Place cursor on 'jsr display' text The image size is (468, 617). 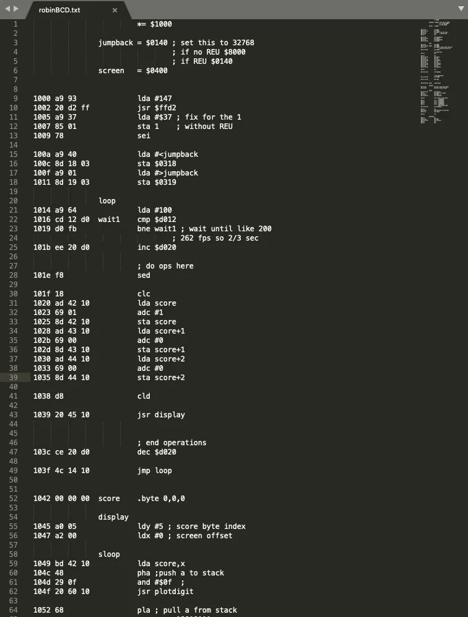(161, 415)
